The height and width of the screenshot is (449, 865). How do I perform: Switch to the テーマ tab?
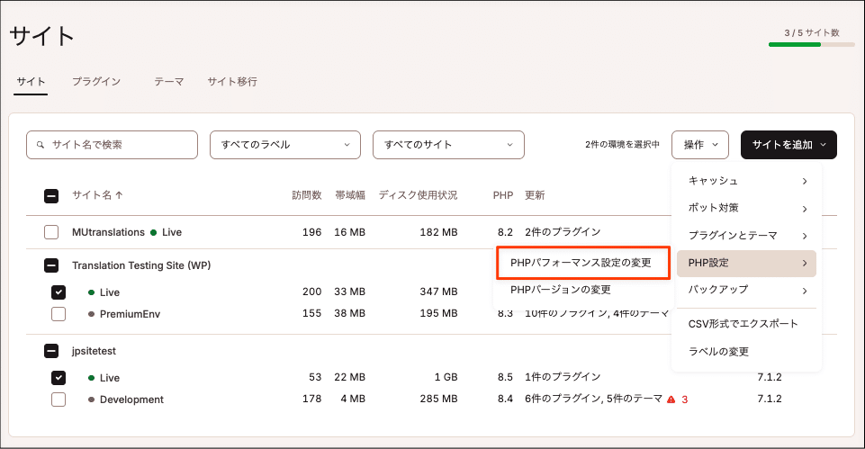169,82
